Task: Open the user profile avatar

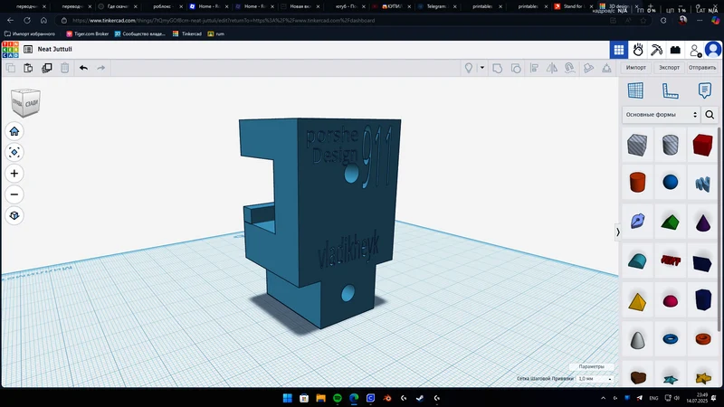Action: (713, 50)
